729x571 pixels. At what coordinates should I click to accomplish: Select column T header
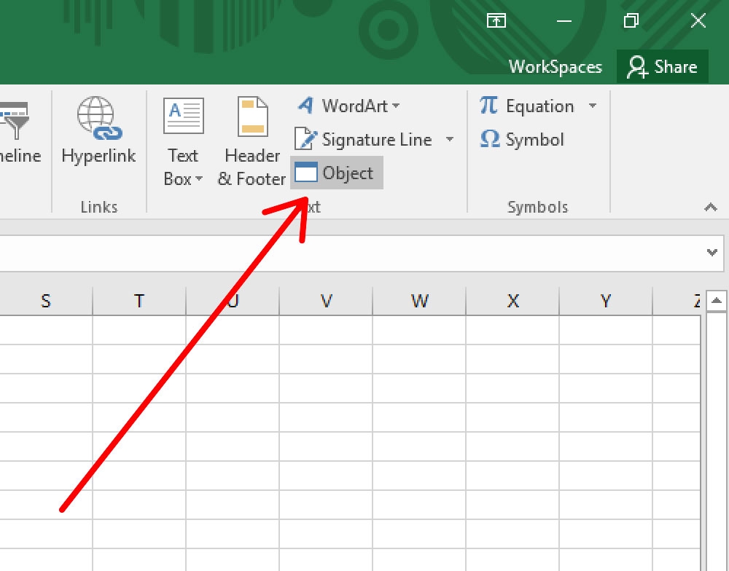point(139,301)
